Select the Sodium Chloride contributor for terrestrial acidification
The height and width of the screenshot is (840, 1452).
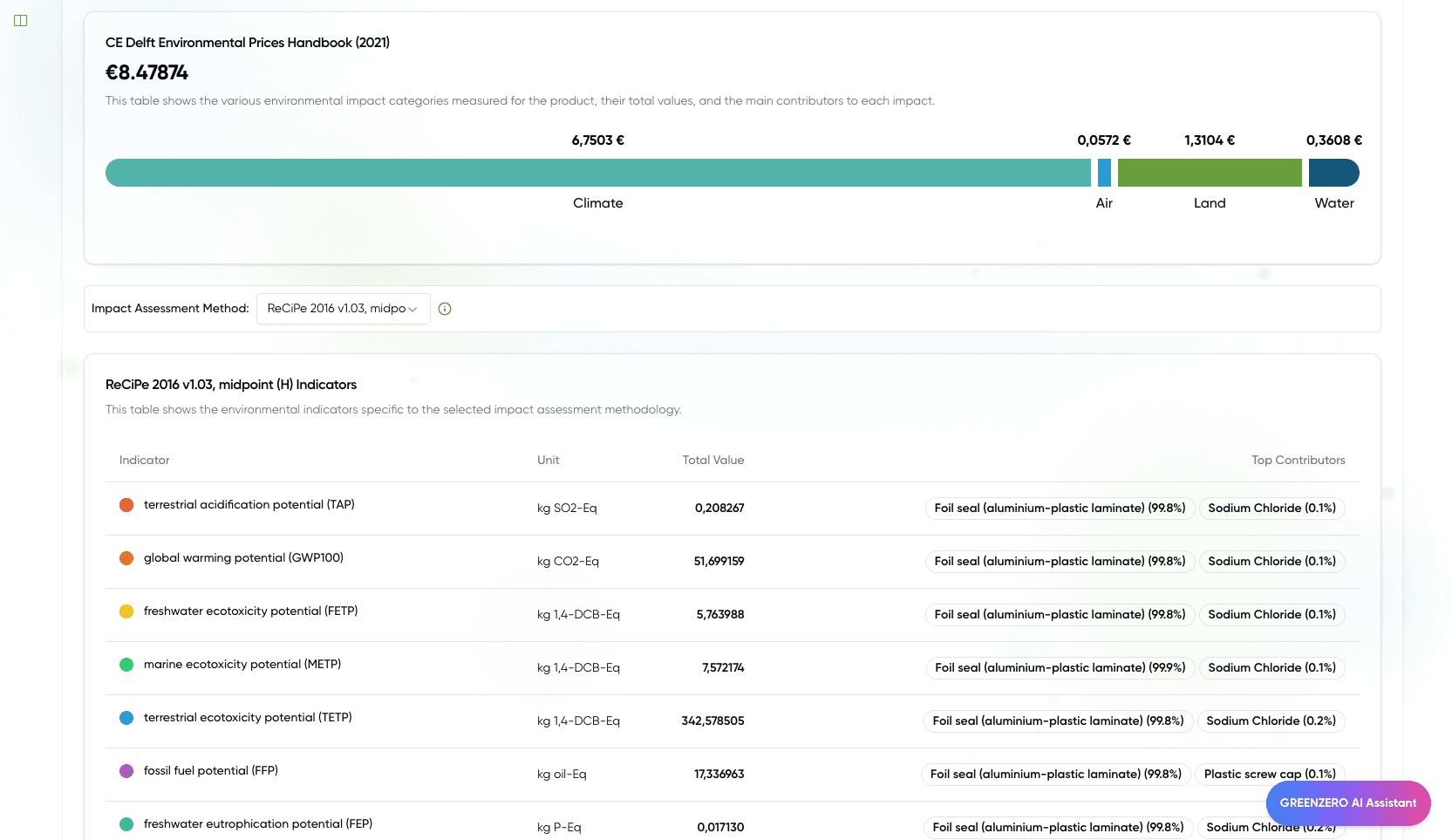coord(1271,508)
